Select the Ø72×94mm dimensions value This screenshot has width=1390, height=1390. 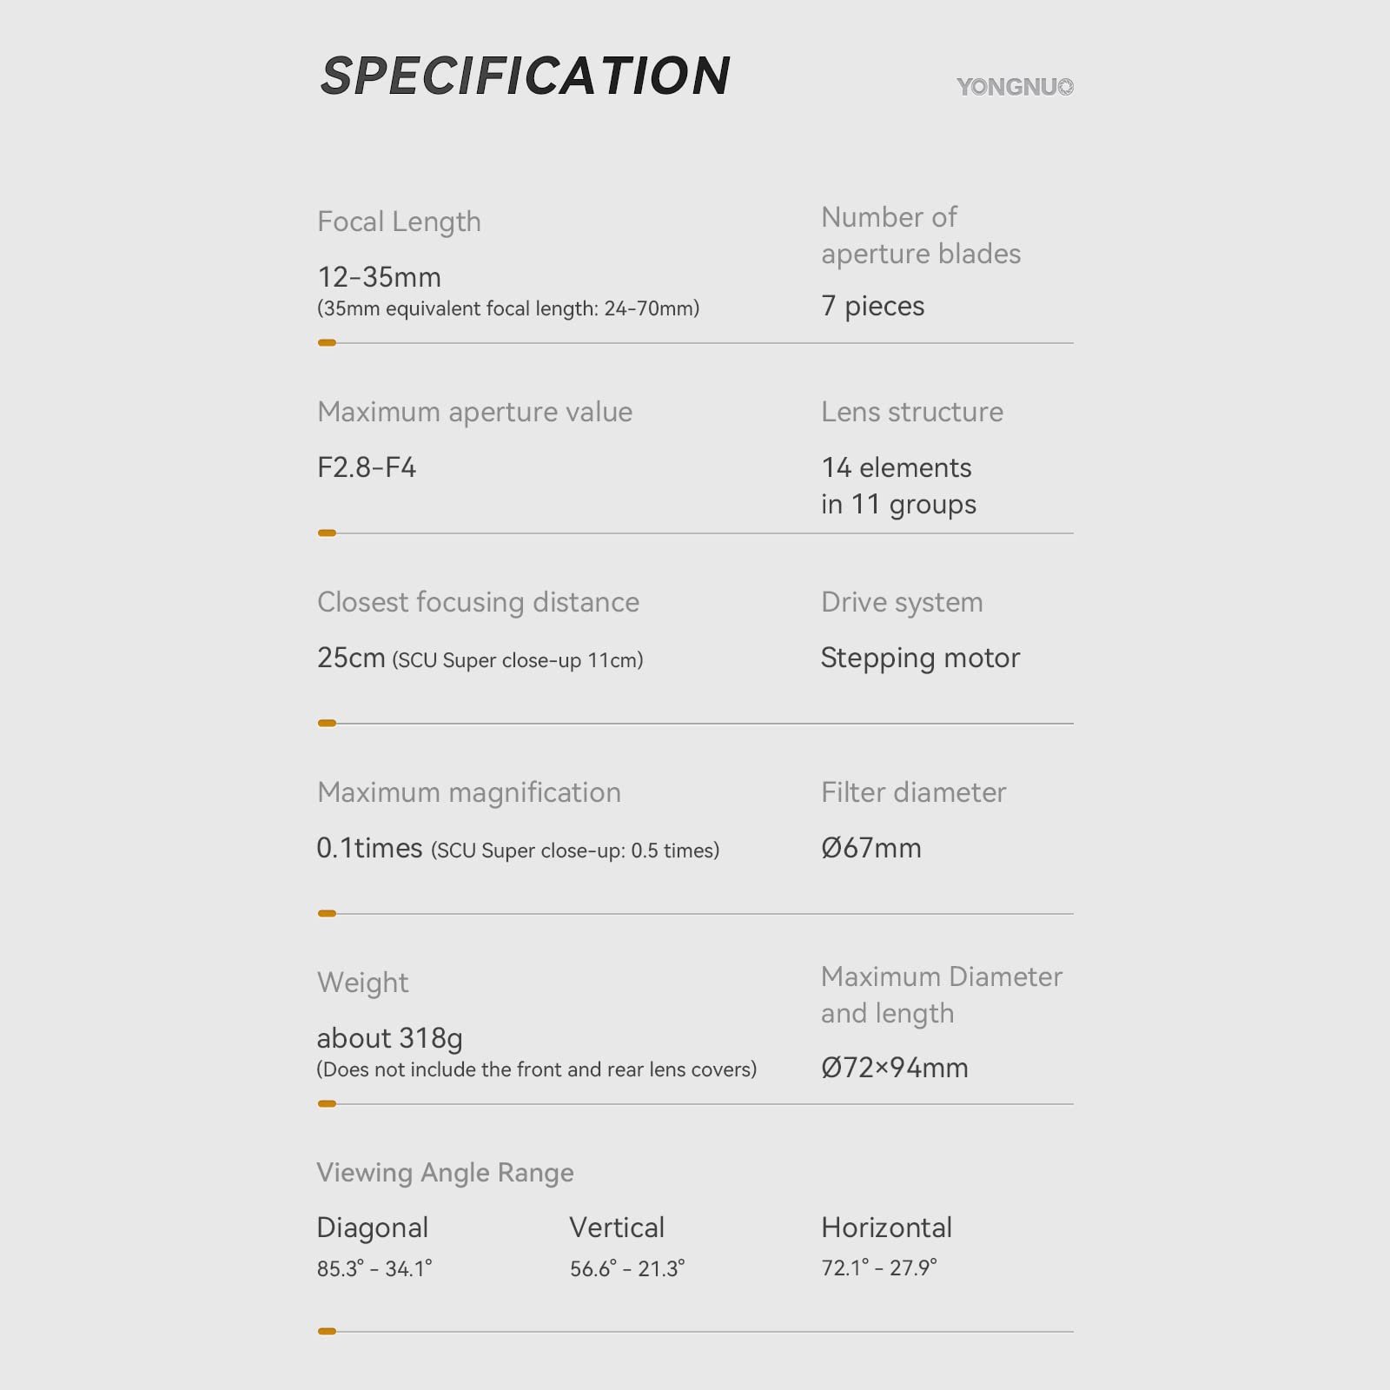(x=894, y=1068)
